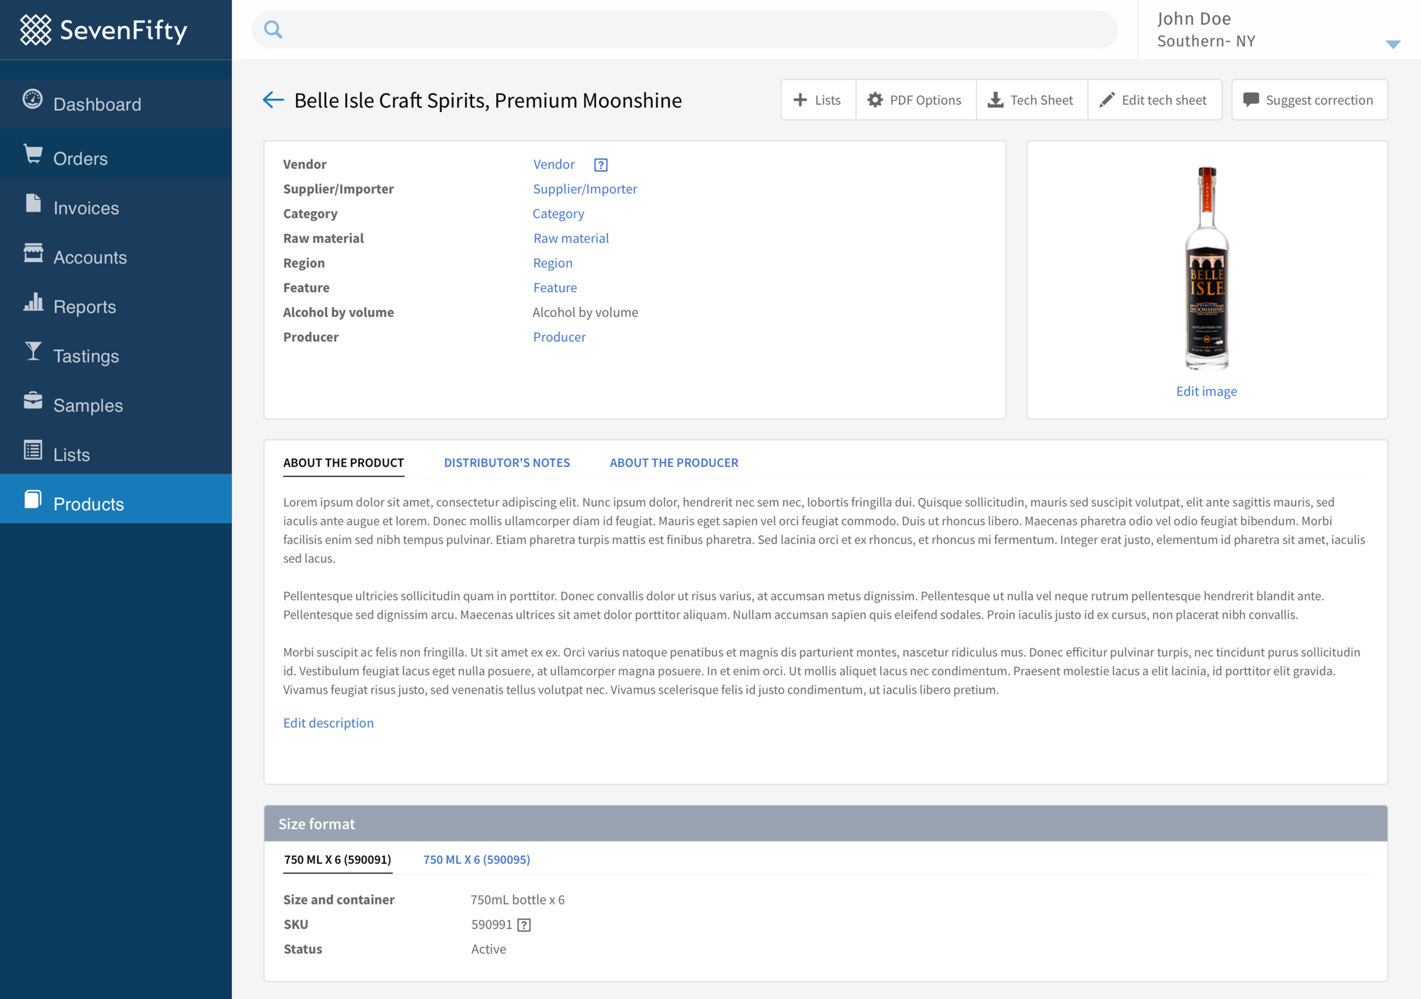The image size is (1421, 999).
Task: Click the Lists toolbar button
Action: tap(818, 100)
